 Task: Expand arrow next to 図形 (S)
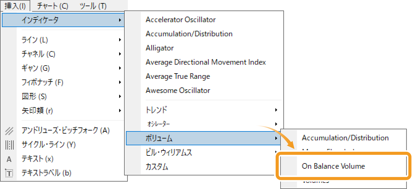[x=120, y=96]
